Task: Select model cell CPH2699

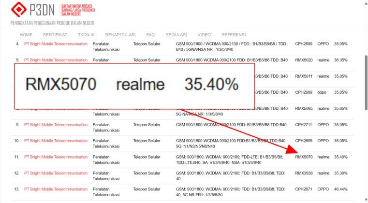Action: click(304, 44)
